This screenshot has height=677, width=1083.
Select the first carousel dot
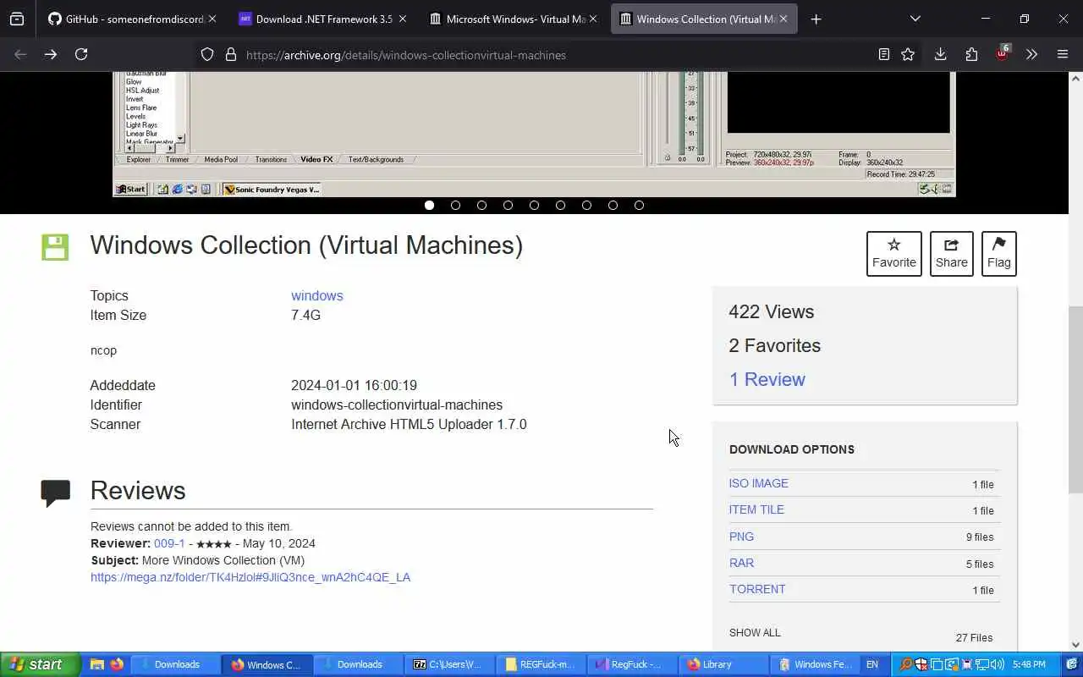tap(429, 205)
